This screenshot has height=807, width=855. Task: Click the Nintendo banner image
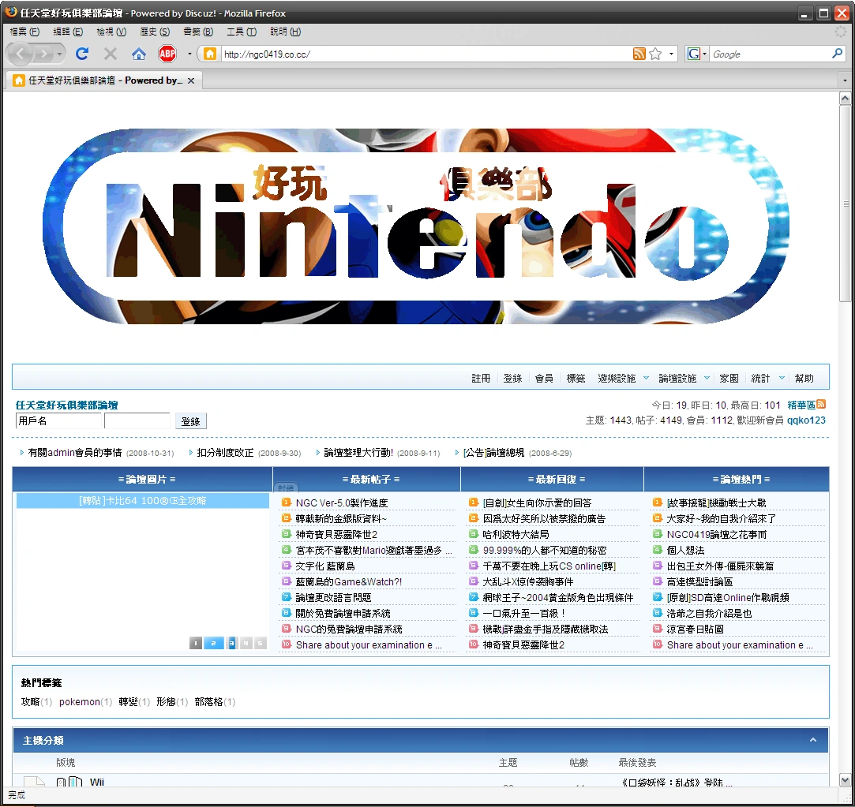click(415, 226)
